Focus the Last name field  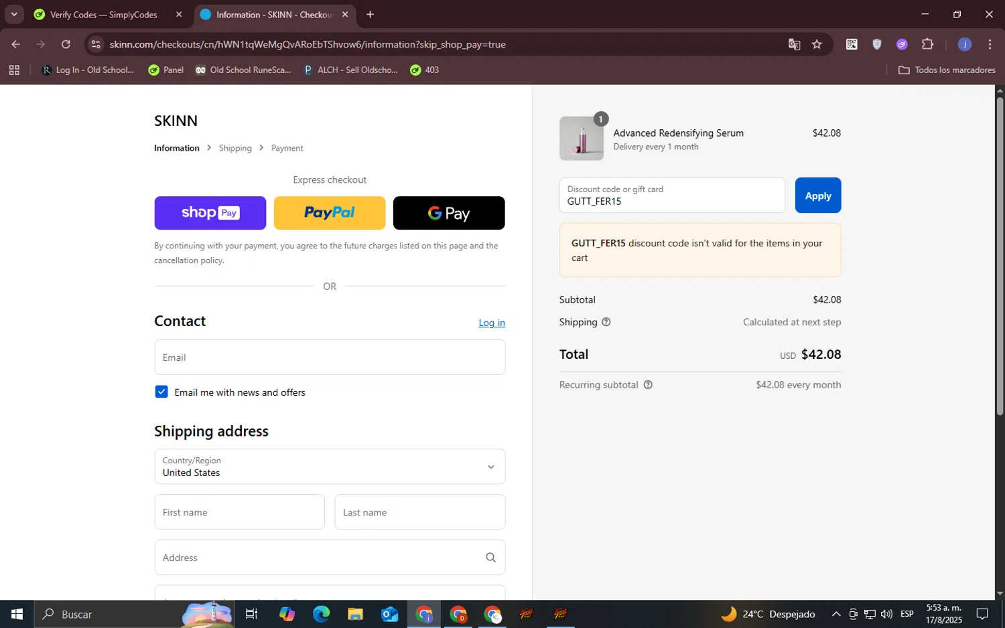[x=420, y=512]
